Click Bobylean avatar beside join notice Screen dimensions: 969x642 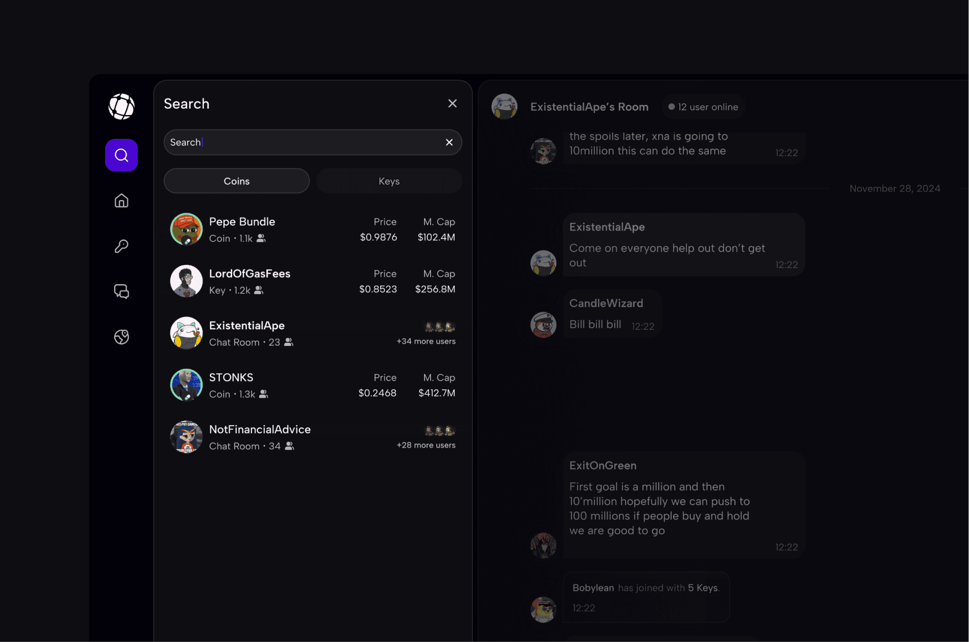(543, 609)
